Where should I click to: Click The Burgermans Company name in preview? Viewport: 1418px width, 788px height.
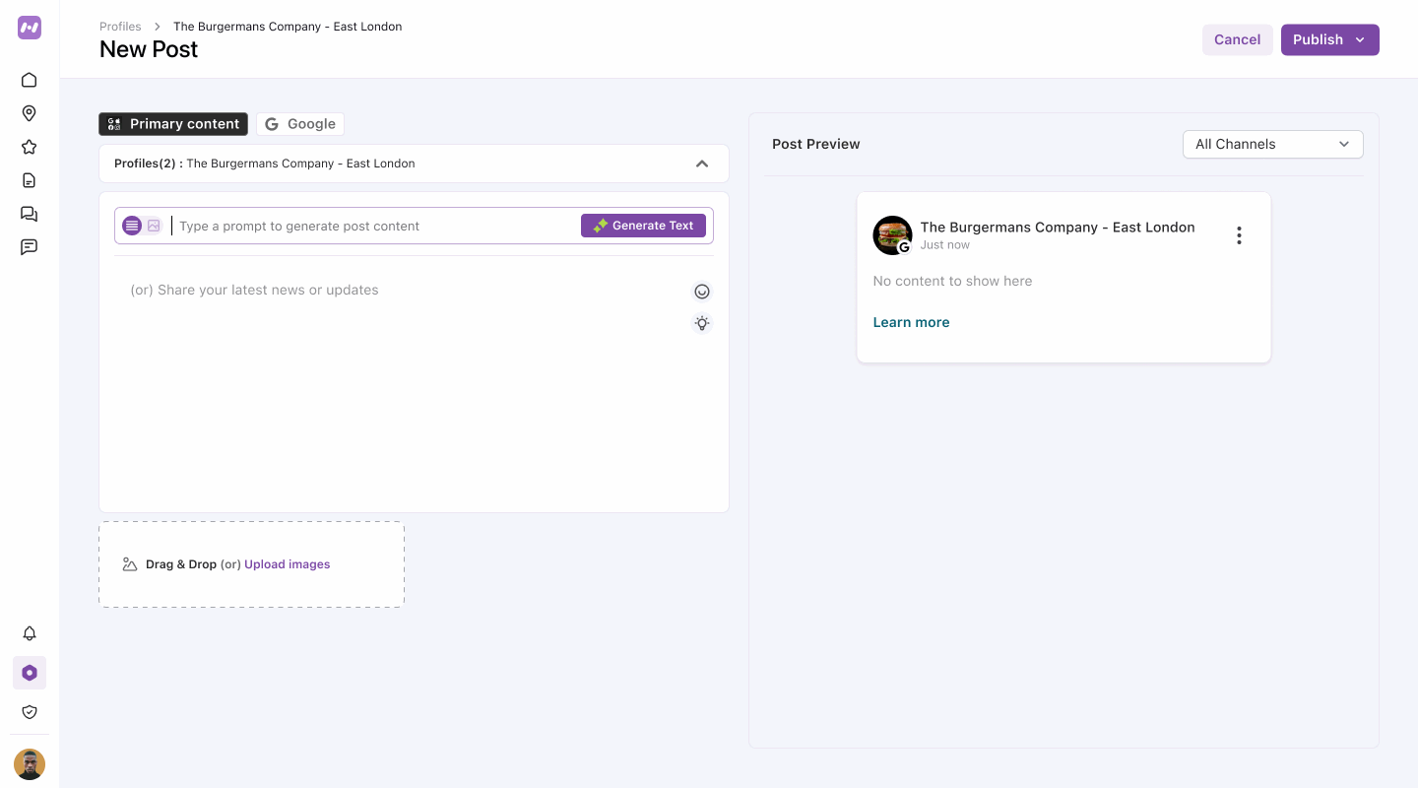point(1058,227)
